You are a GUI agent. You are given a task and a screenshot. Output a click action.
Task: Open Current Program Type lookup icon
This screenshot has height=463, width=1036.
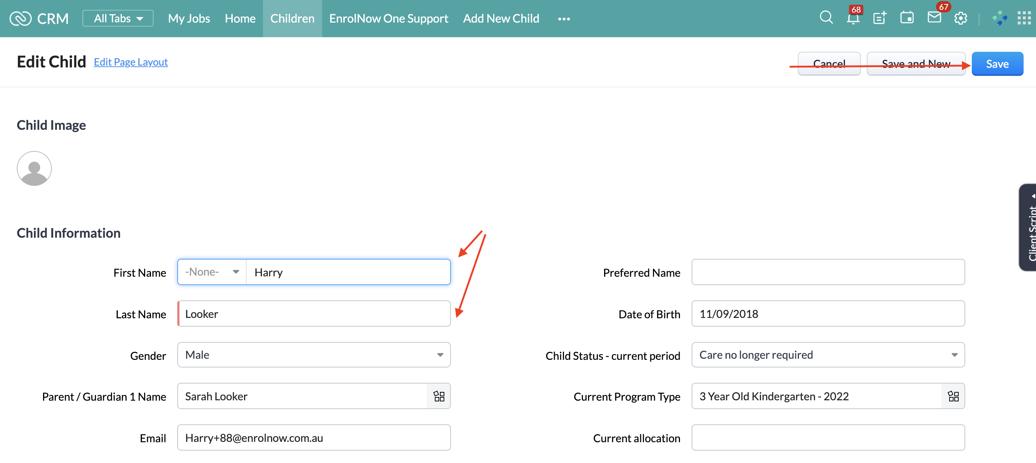click(x=953, y=396)
